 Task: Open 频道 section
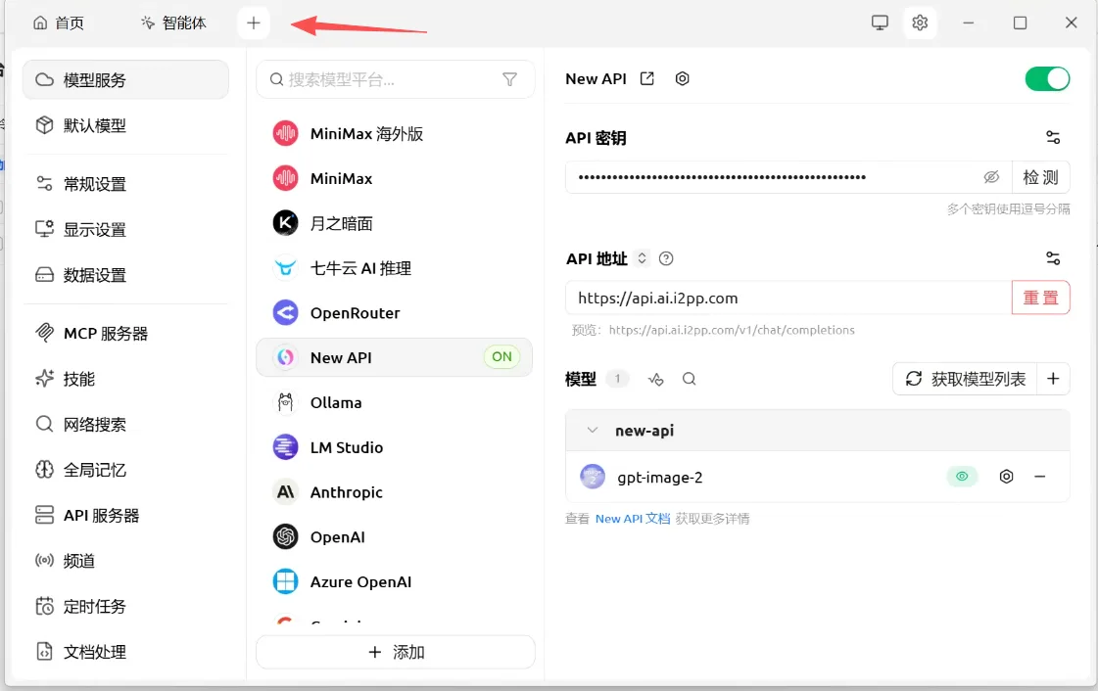(126, 561)
